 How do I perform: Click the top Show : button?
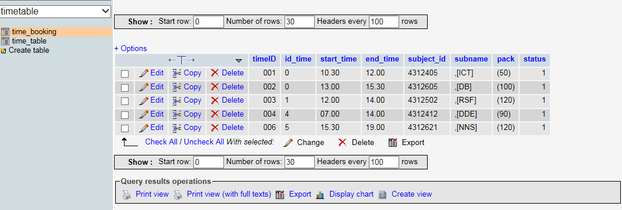coord(140,21)
